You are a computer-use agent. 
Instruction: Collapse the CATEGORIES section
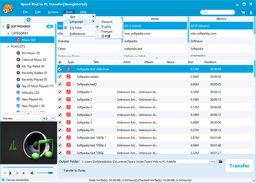[8, 33]
